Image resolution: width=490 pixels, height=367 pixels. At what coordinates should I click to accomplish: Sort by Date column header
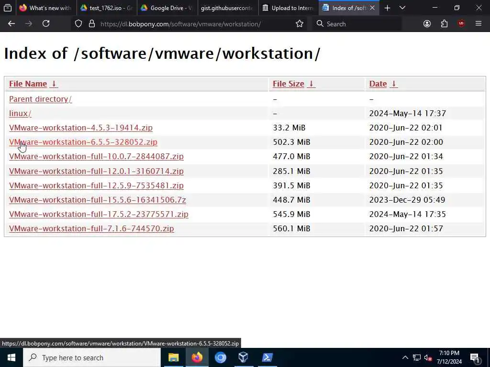(378, 84)
